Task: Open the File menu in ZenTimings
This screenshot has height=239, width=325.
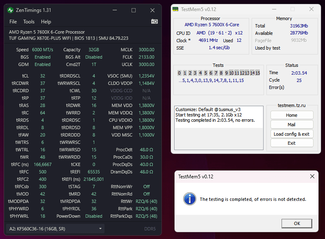Action: (13, 22)
